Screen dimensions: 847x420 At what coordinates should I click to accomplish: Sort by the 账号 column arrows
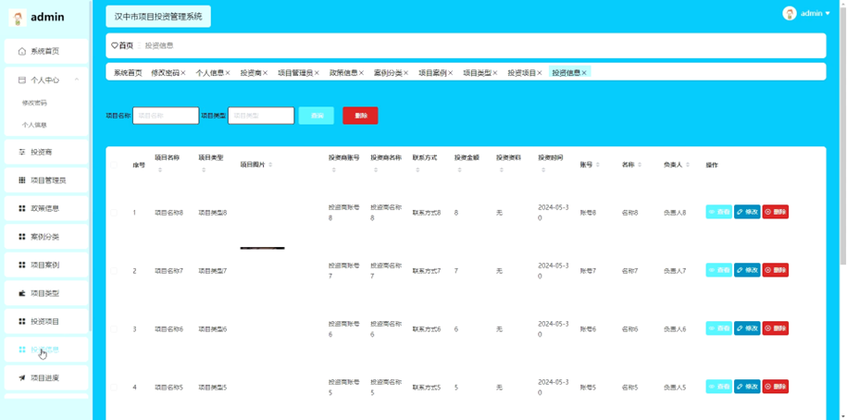(597, 165)
